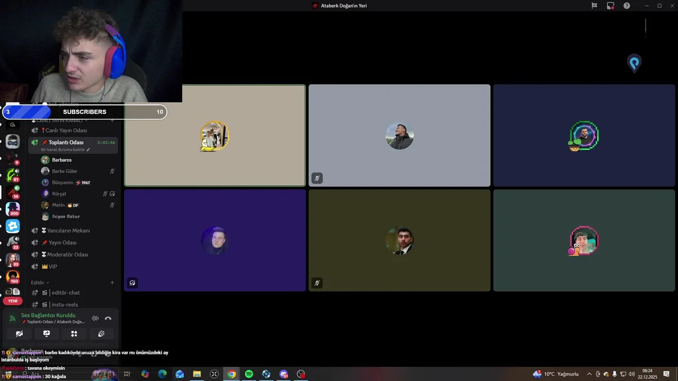
Task: Open activities launcher in voice panel
Action: [x=74, y=334]
